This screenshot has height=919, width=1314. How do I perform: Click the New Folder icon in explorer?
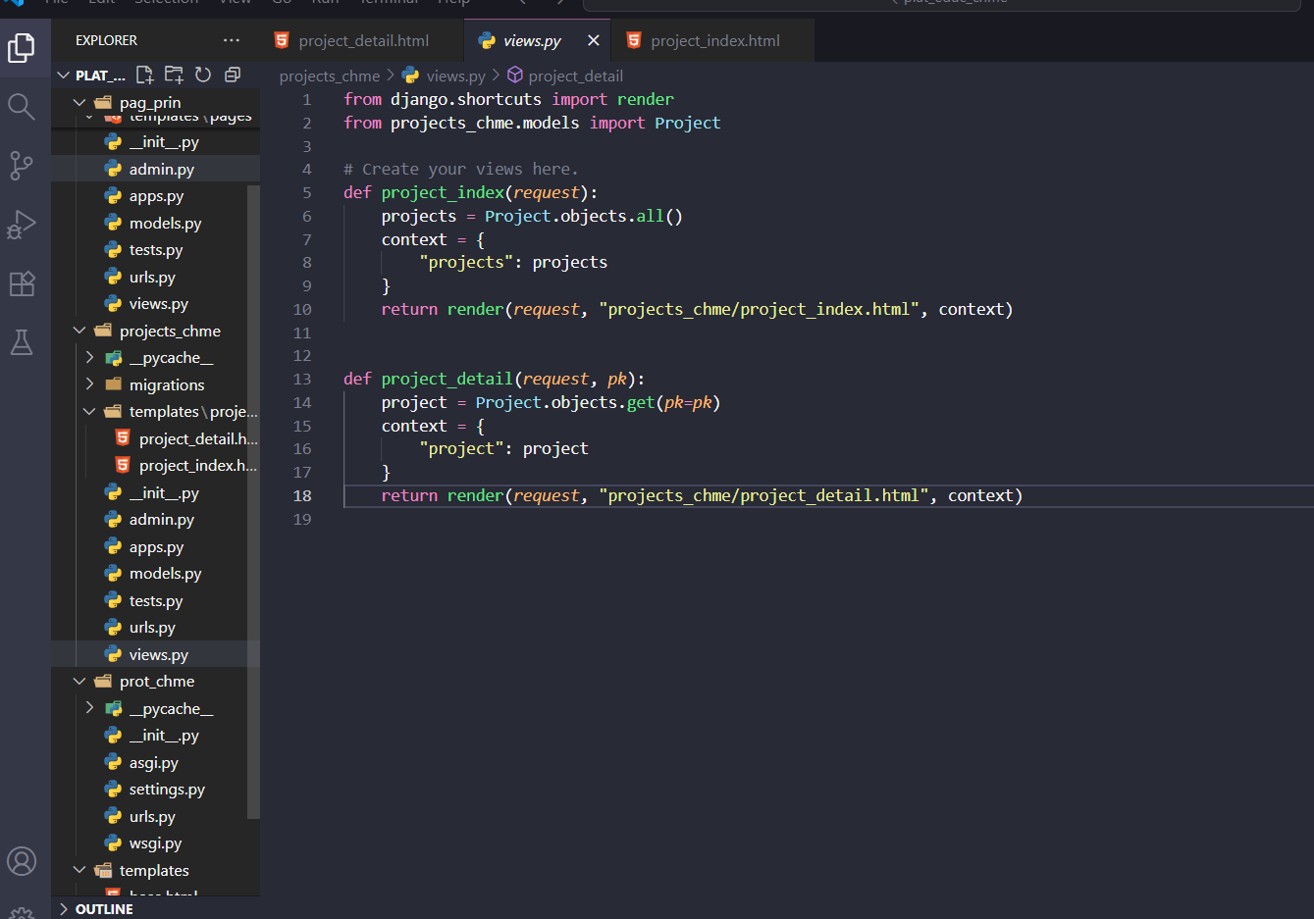[x=174, y=76]
